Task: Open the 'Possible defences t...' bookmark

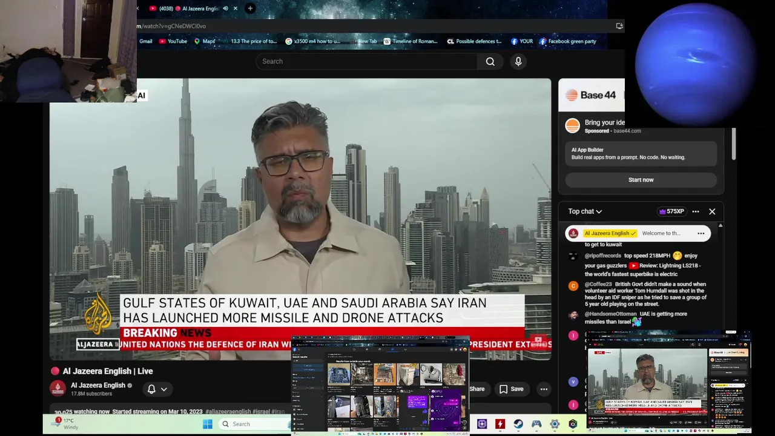Action: click(x=475, y=41)
